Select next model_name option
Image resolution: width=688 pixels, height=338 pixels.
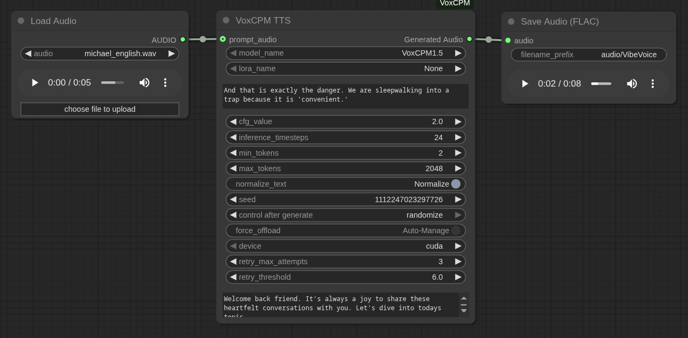tap(458, 53)
